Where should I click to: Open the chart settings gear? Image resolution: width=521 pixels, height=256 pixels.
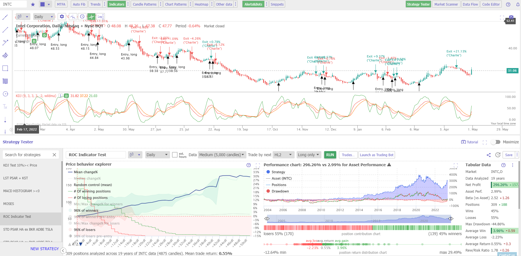[x=62, y=16]
